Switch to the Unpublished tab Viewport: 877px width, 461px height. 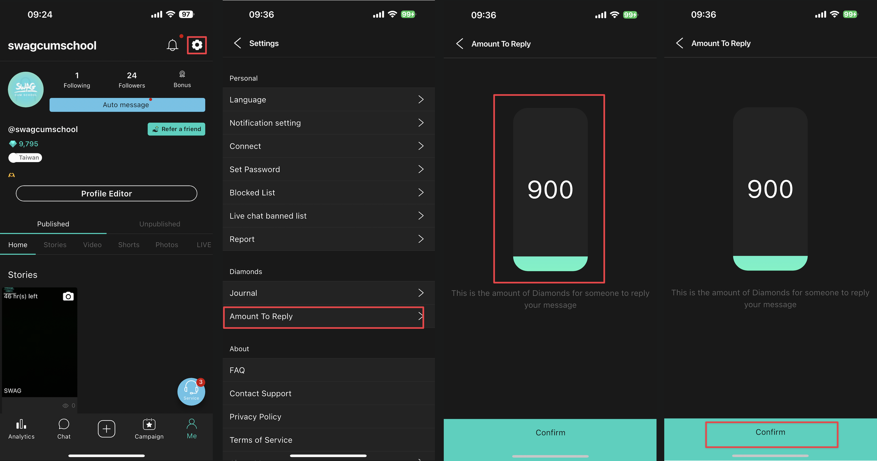160,224
